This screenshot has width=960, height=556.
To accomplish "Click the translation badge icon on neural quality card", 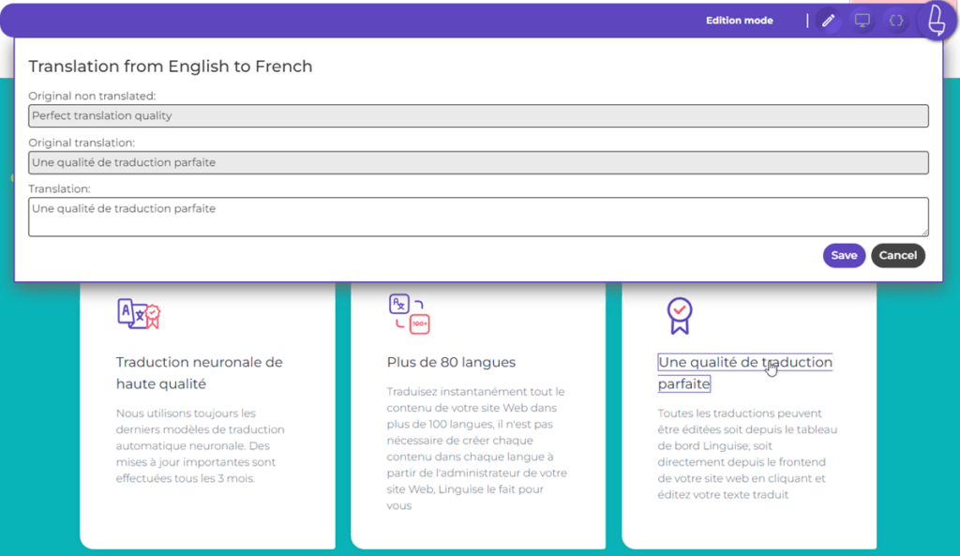I will click(139, 314).
